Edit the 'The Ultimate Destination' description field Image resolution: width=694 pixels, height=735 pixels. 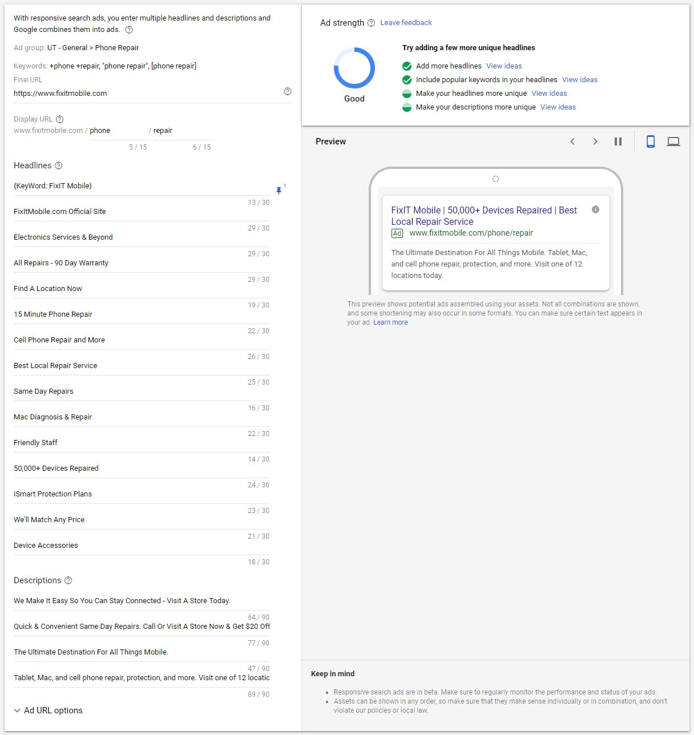(142, 652)
